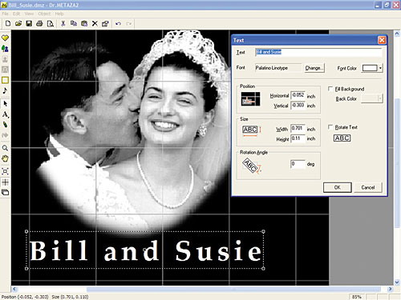Click the Font Color white swatch
This screenshot has width=401, height=300.
(x=370, y=68)
